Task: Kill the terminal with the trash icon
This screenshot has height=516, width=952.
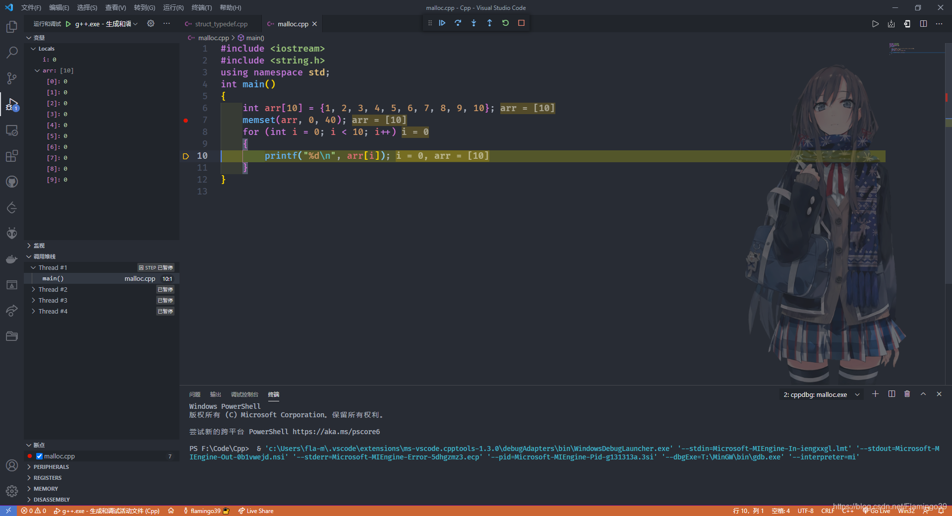Action: point(907,394)
